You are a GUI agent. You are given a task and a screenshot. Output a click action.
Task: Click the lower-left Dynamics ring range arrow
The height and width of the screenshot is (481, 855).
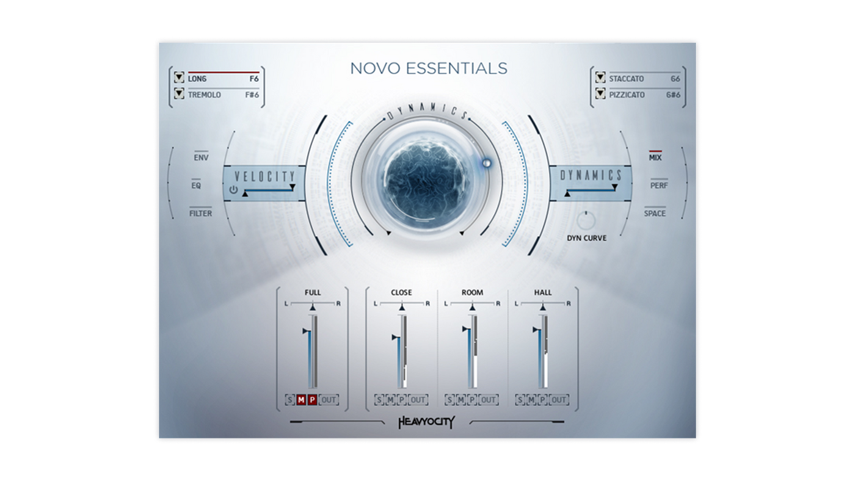(388, 233)
